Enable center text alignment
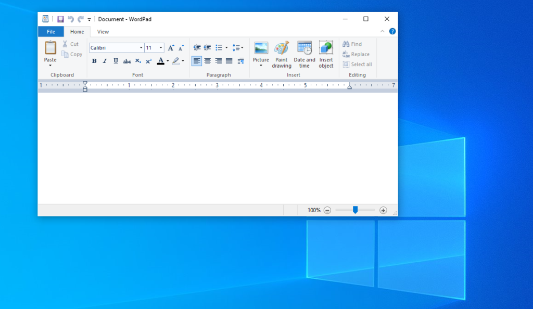533x309 pixels. [x=208, y=61]
